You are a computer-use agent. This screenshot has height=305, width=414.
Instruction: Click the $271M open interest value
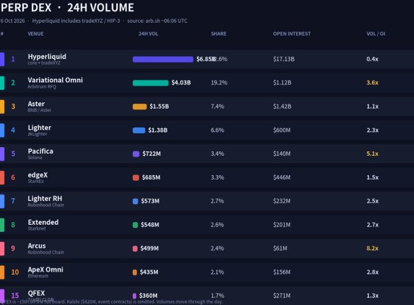point(282,296)
